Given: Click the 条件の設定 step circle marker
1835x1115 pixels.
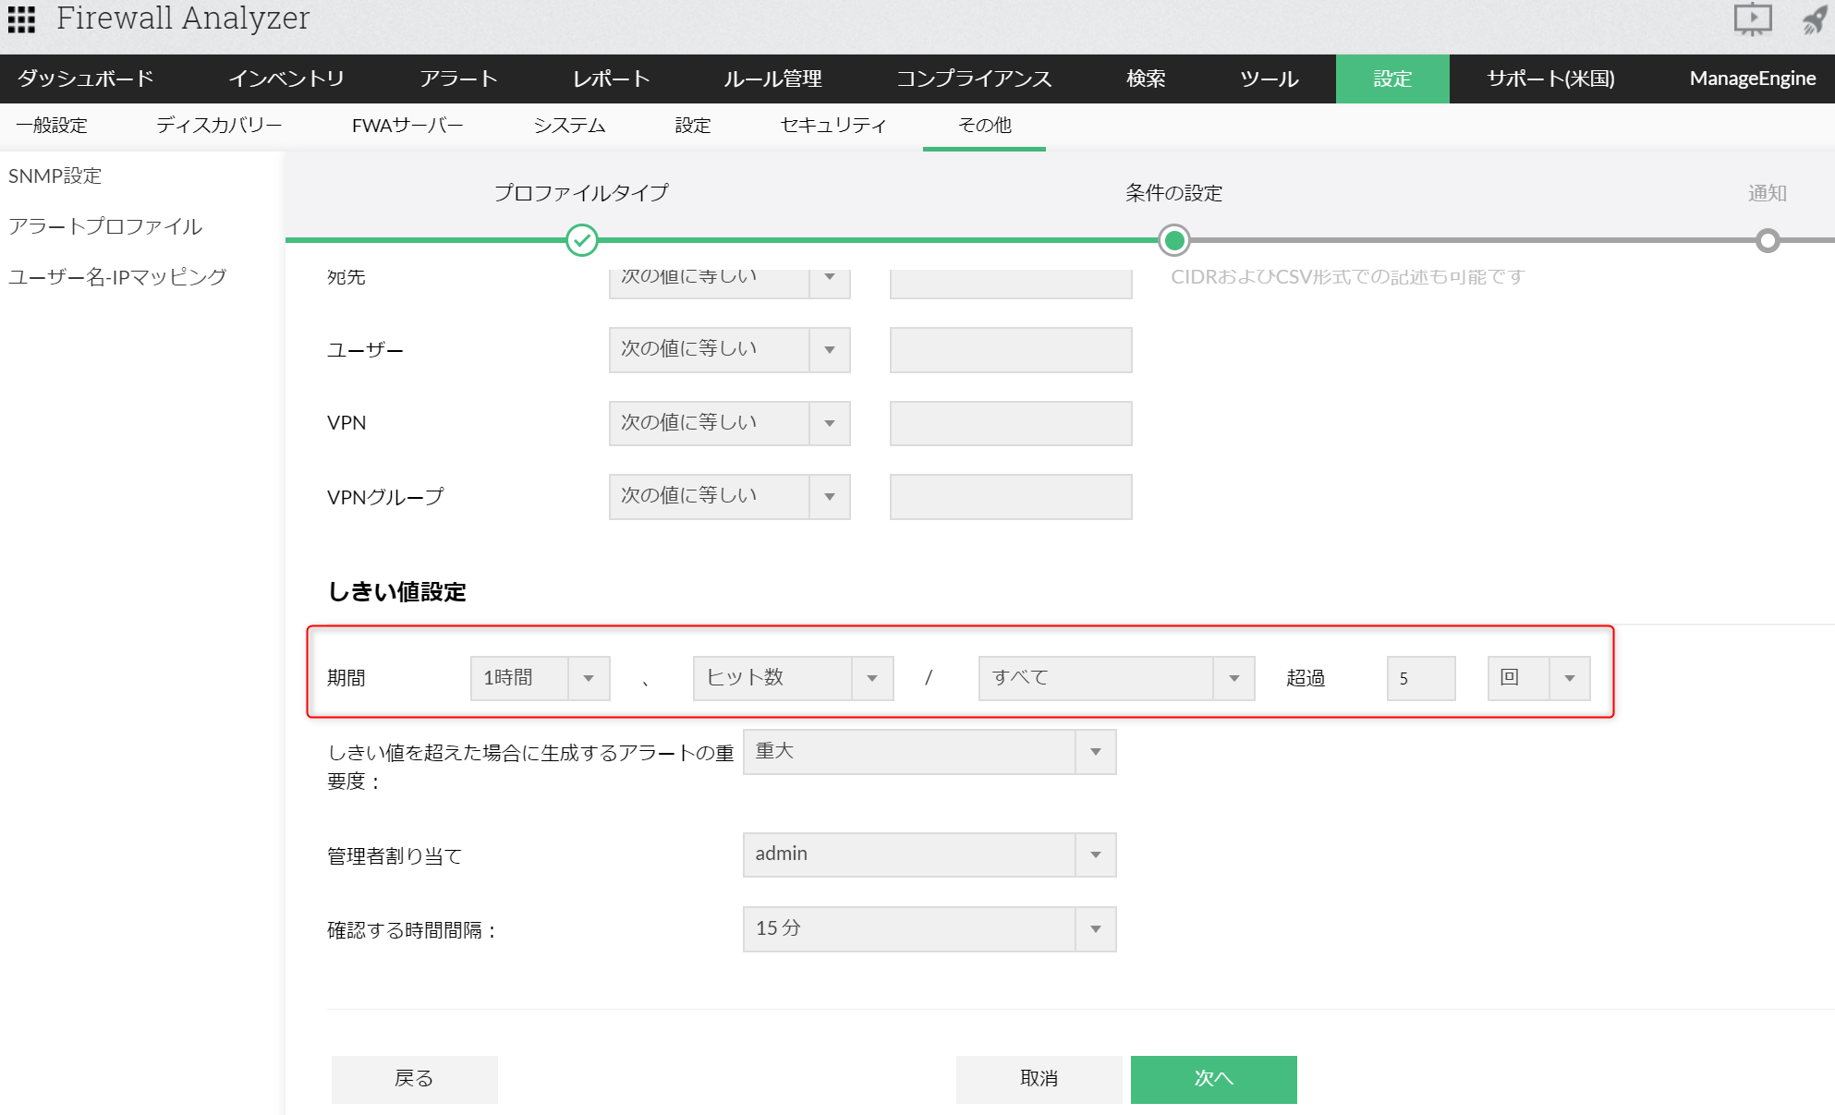Looking at the screenshot, I should [x=1173, y=240].
